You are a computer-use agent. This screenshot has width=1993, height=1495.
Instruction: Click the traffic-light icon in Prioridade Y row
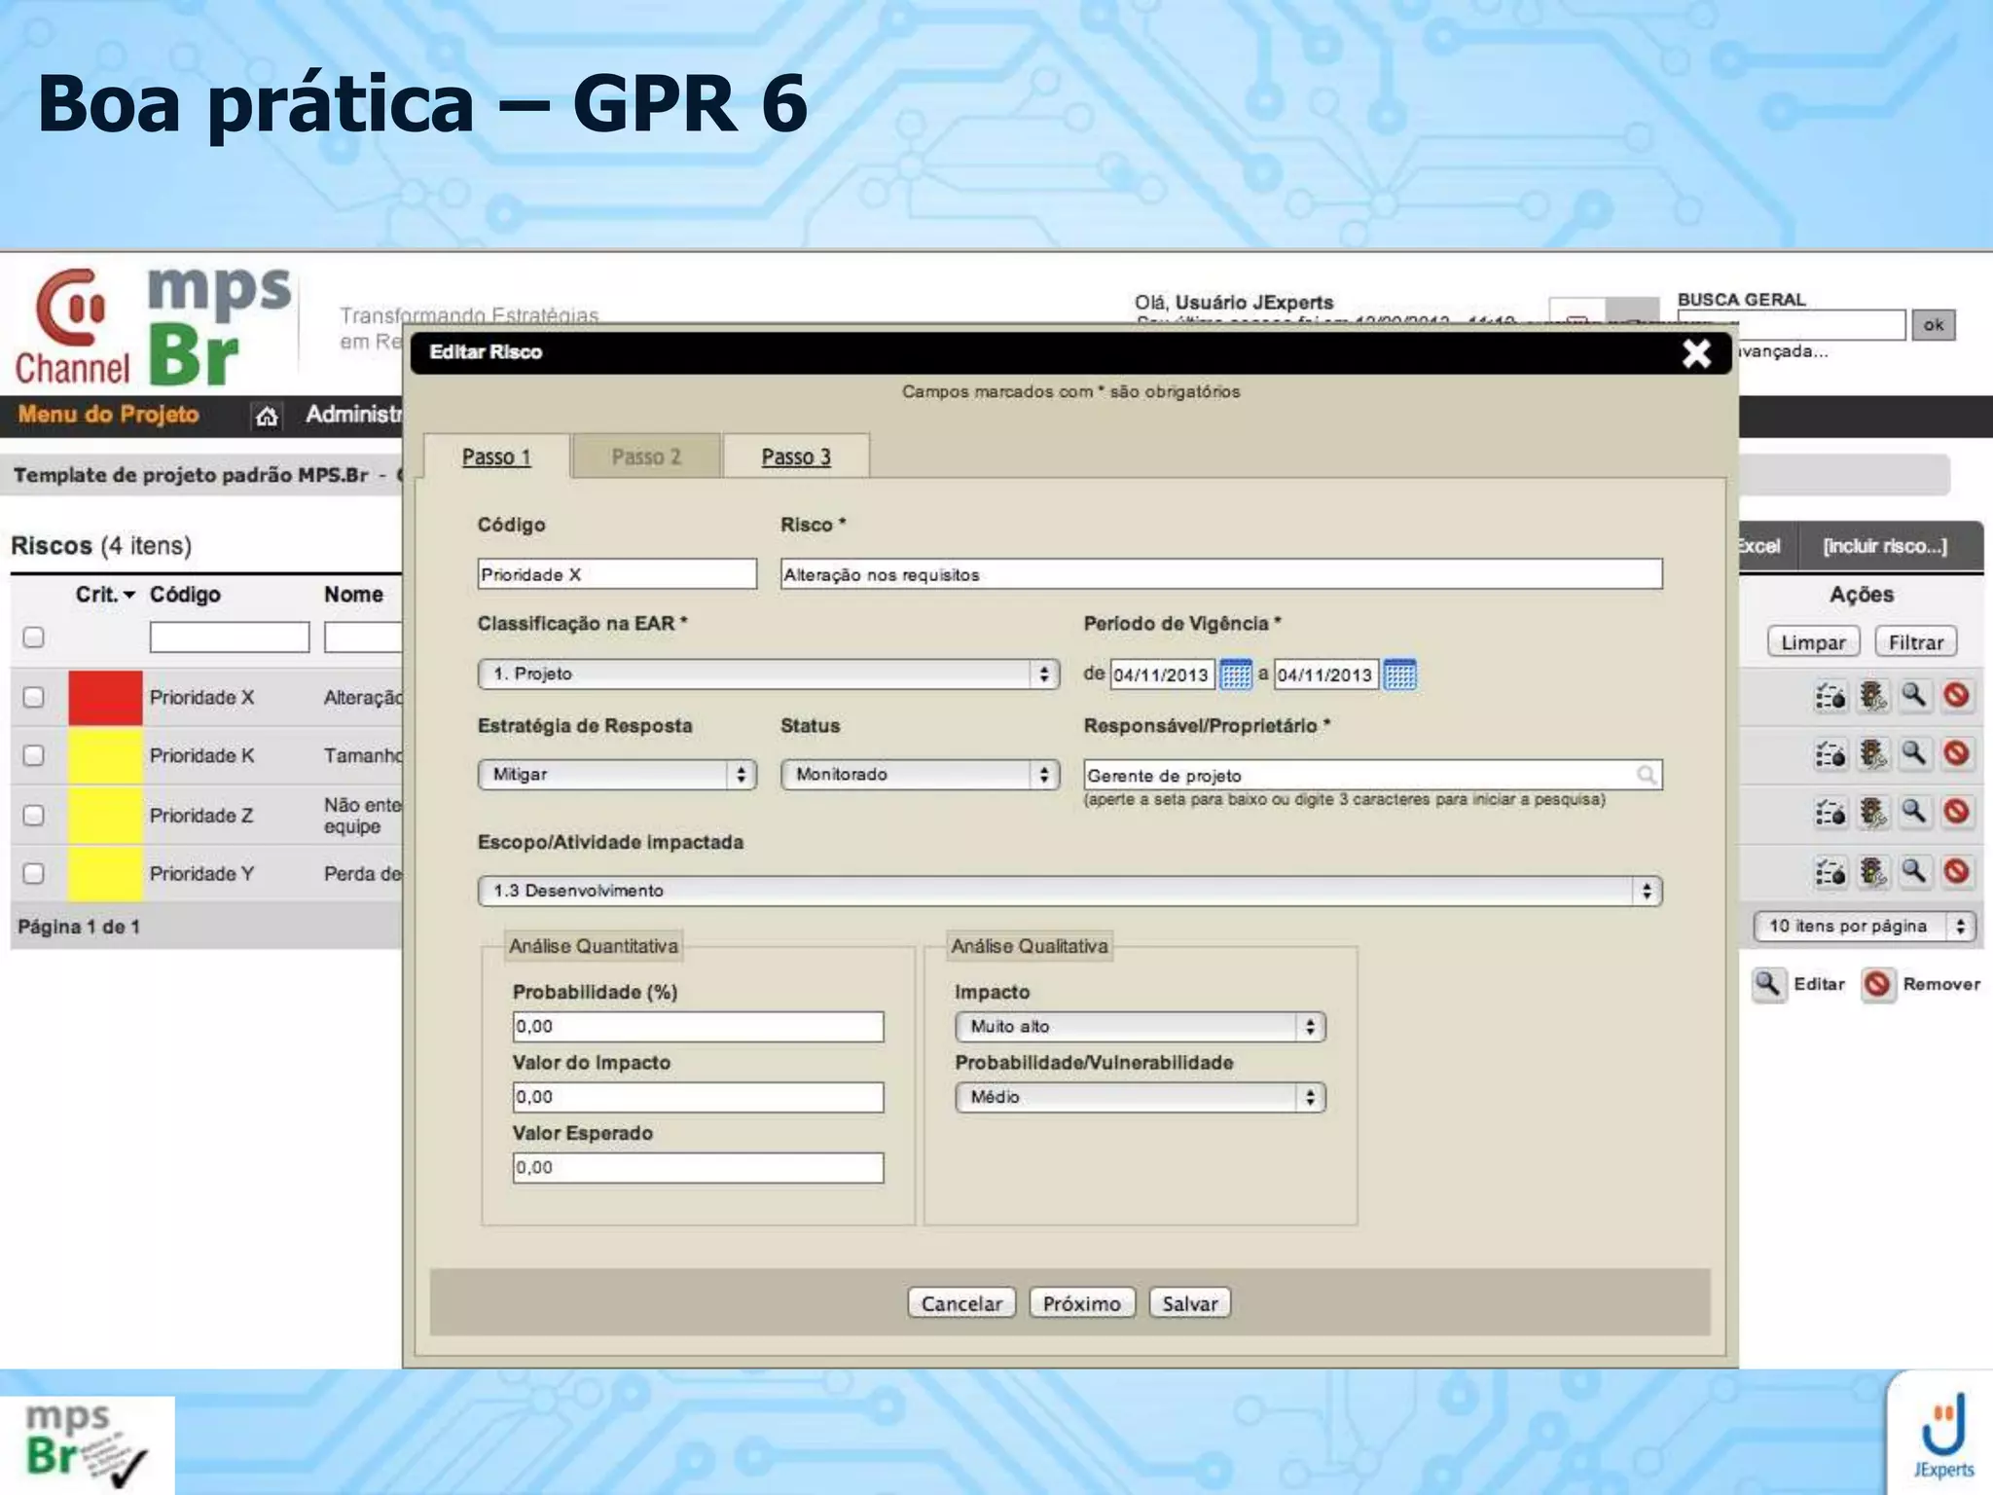[1873, 873]
